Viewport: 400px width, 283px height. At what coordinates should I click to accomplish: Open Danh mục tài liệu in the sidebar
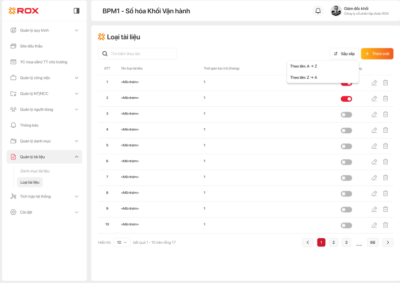click(35, 171)
